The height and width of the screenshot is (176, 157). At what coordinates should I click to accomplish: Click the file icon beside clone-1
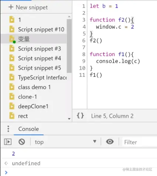[12, 97]
